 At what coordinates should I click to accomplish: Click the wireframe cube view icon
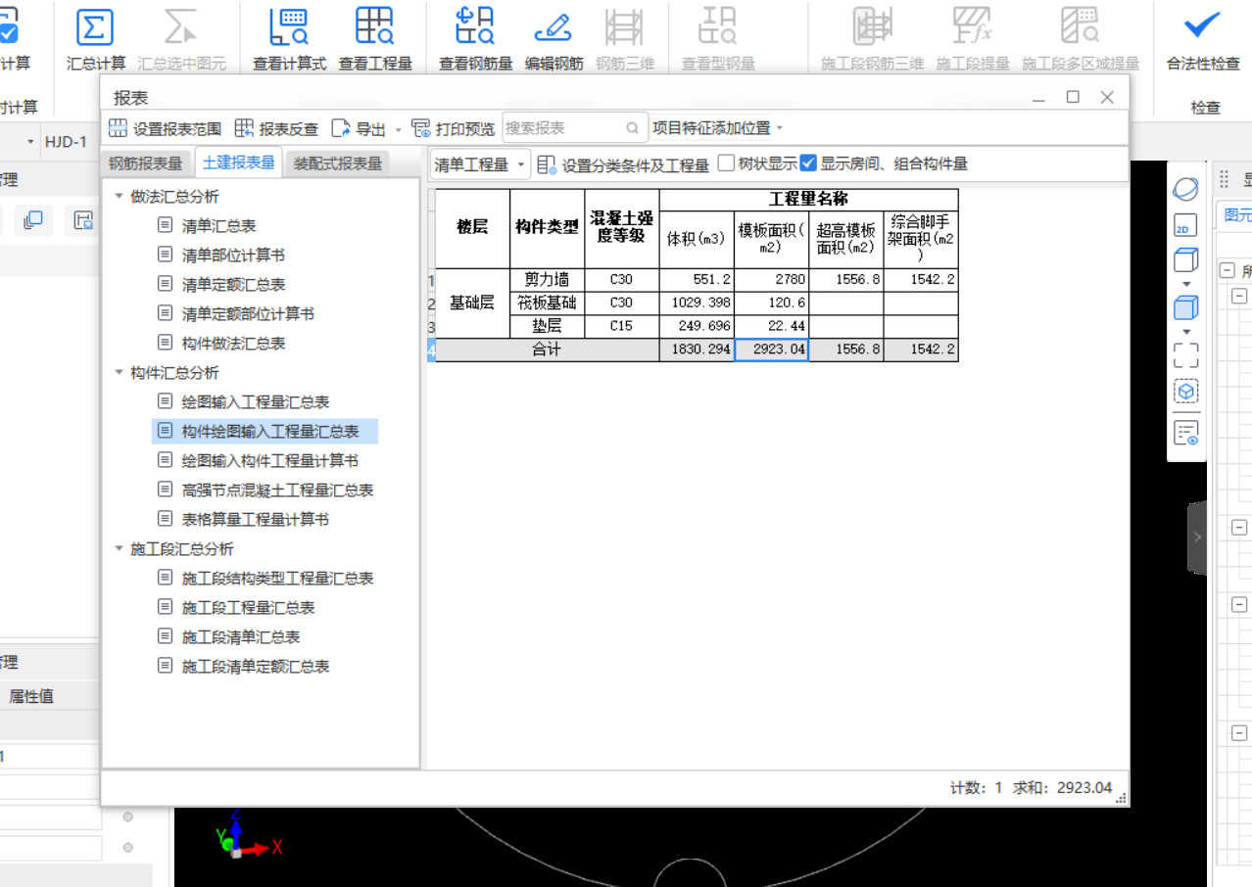[1185, 260]
